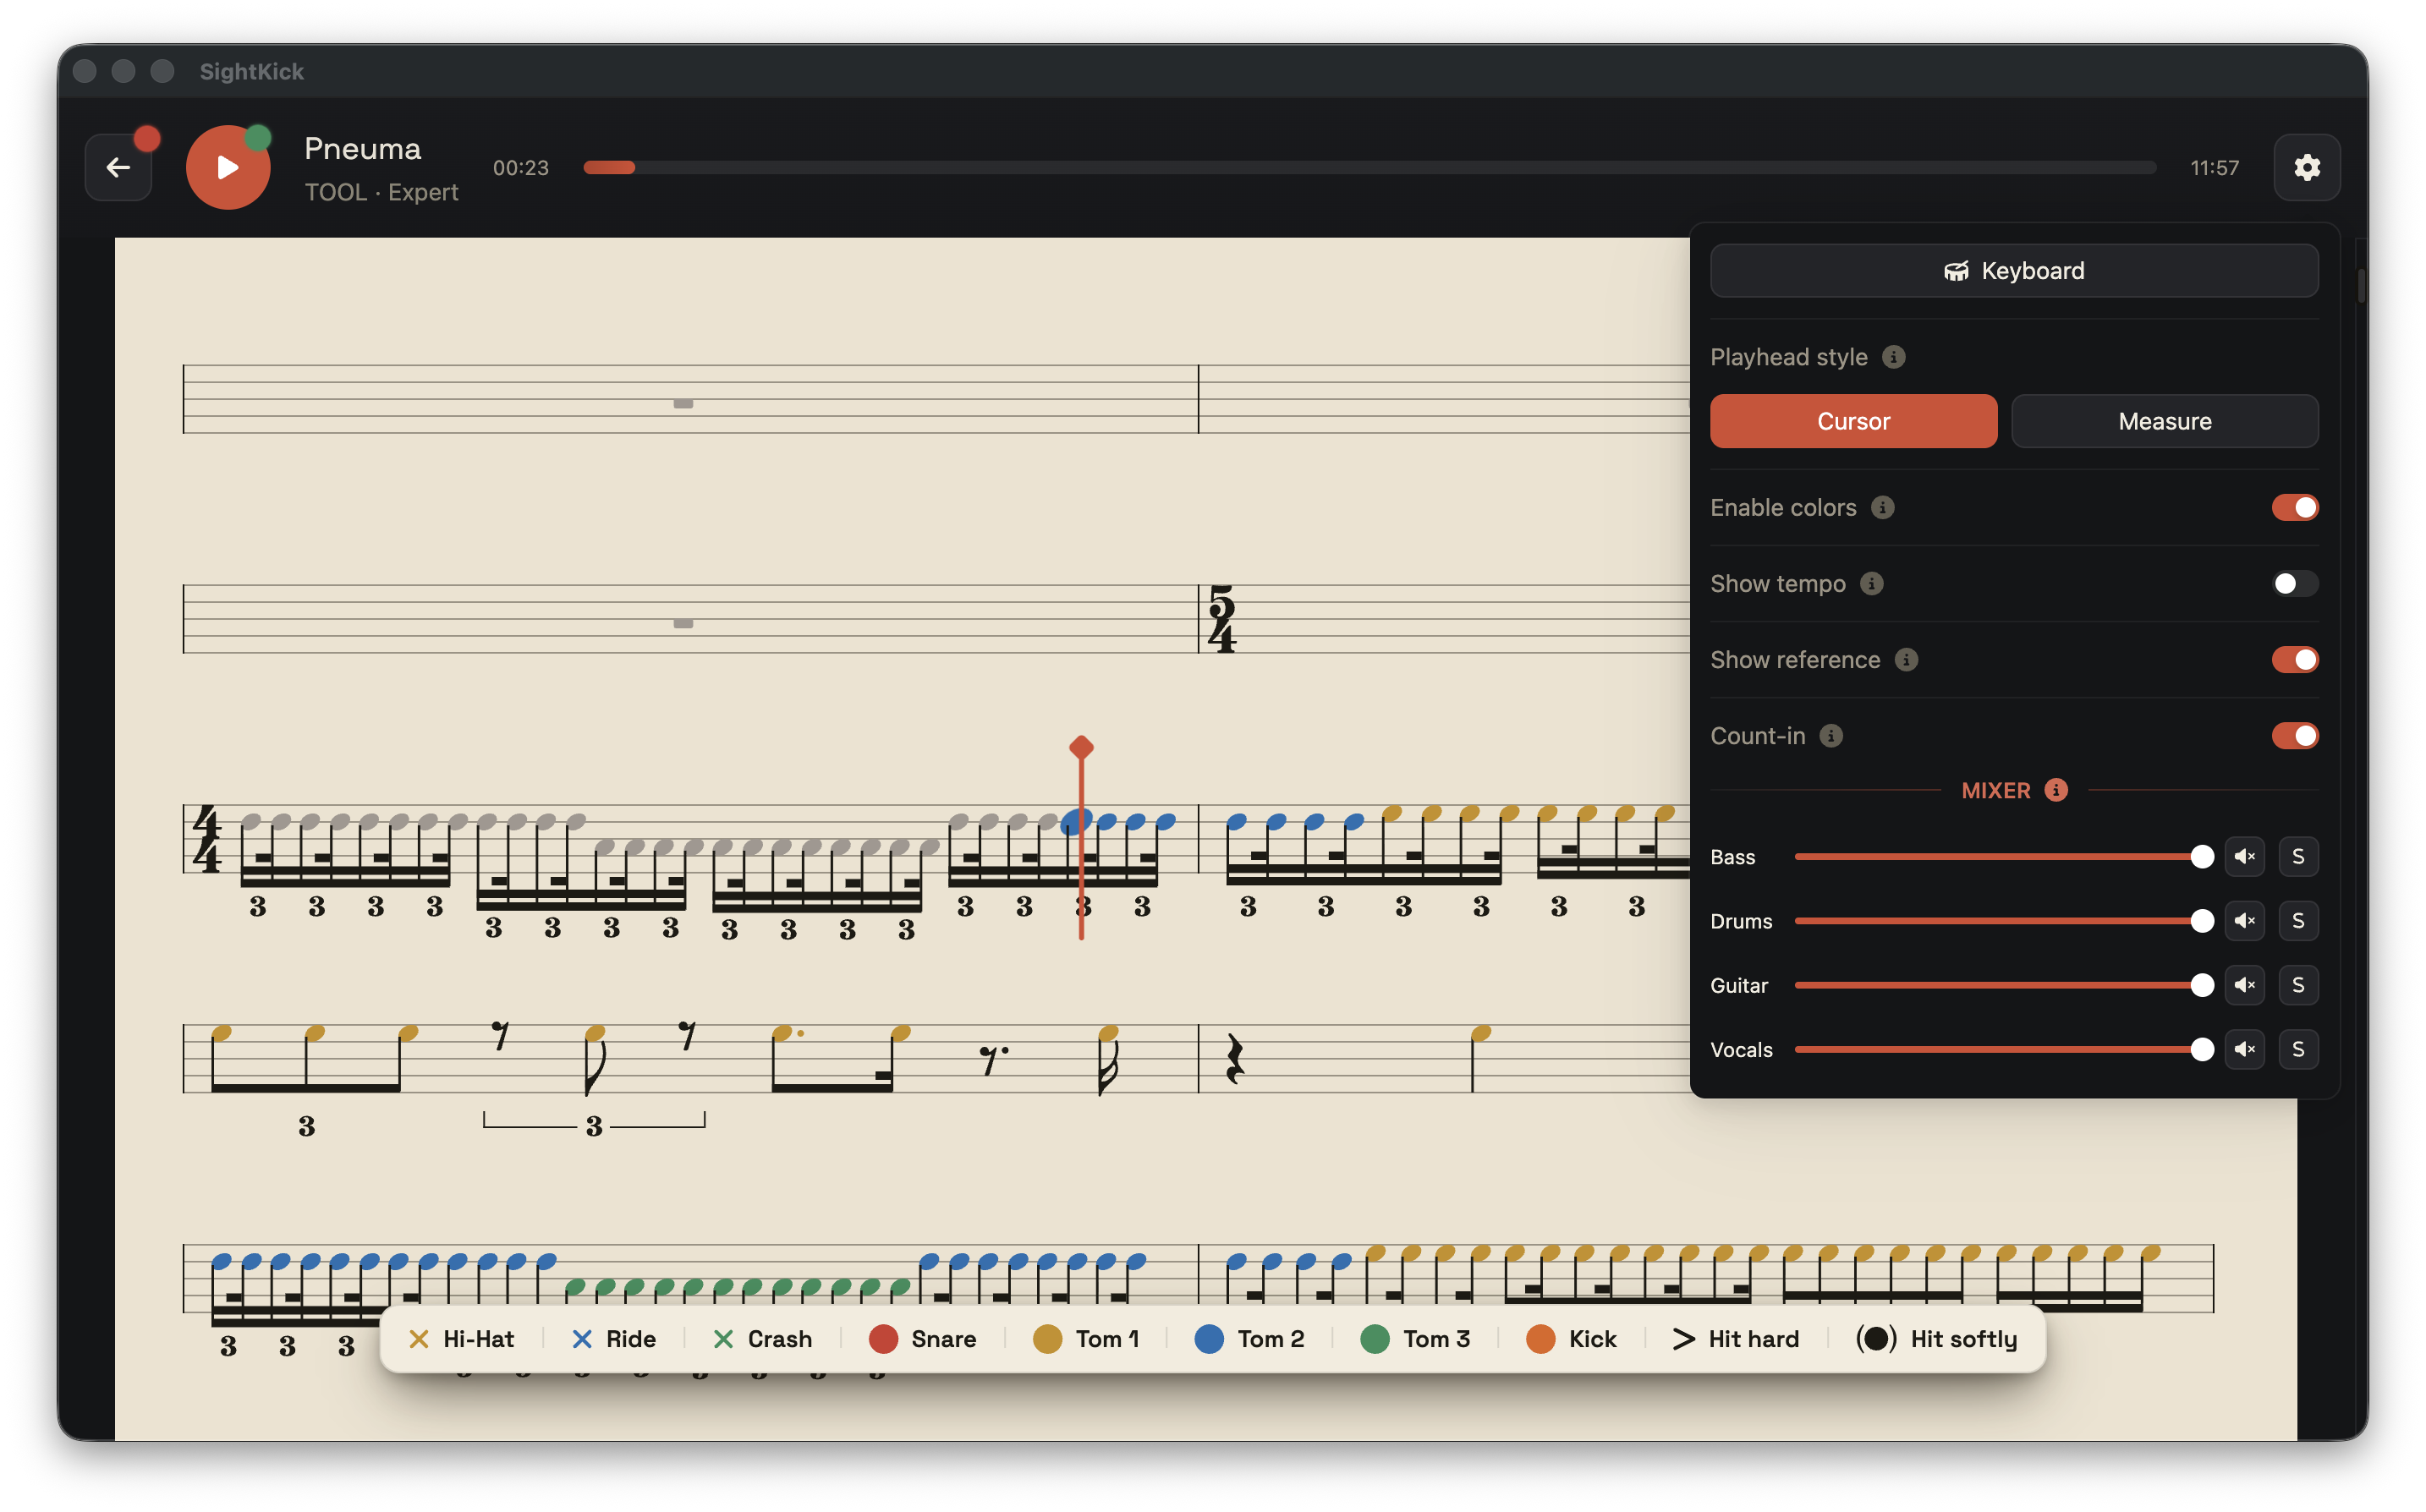
Task: Show info about Count-in
Action: 1831,736
